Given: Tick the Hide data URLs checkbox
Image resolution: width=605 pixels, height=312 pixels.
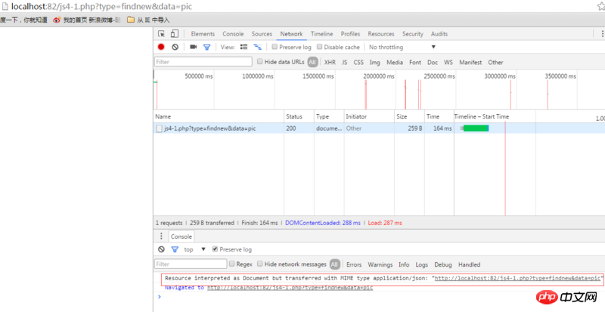Looking at the screenshot, I should click(x=260, y=62).
